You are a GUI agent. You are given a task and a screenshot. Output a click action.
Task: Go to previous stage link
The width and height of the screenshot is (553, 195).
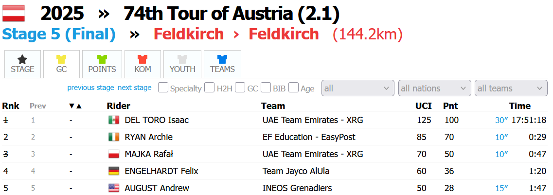click(90, 88)
